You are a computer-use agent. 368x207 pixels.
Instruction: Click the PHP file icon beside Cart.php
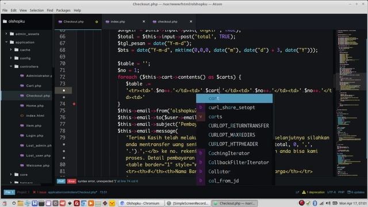pos(22,86)
